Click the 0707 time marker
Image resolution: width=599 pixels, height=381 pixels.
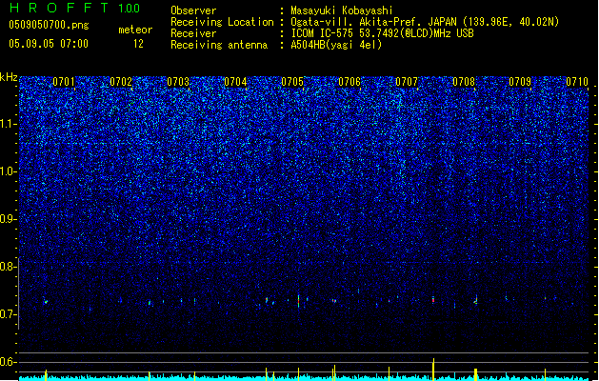407,82
